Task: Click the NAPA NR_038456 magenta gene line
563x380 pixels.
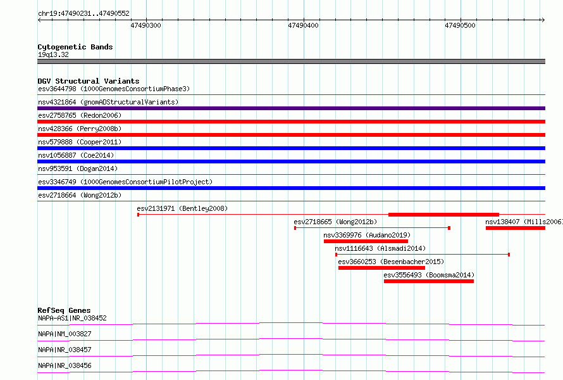Action: pyautogui.click(x=291, y=371)
